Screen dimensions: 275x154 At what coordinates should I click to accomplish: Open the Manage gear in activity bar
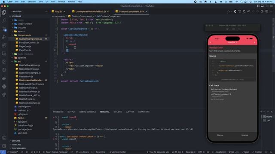[x=4, y=146]
